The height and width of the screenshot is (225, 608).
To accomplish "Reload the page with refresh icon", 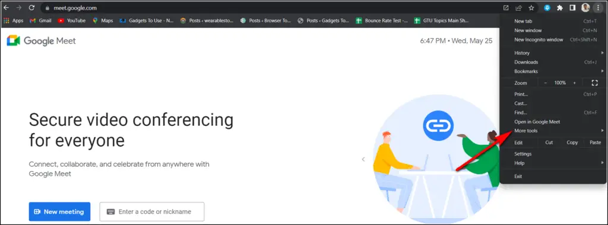I will (32, 8).
